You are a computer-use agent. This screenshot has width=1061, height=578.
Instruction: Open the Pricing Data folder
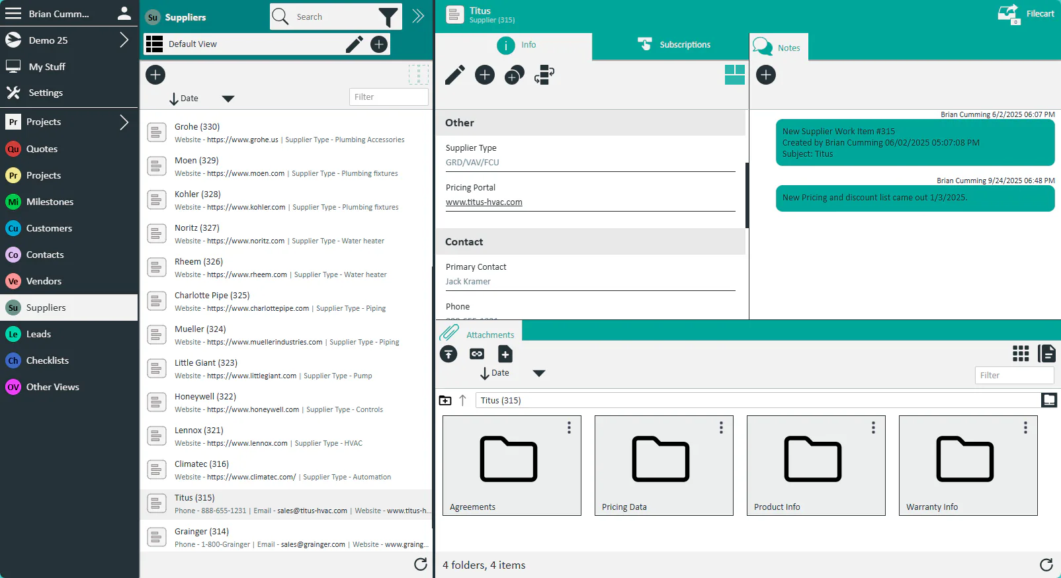[663, 466]
